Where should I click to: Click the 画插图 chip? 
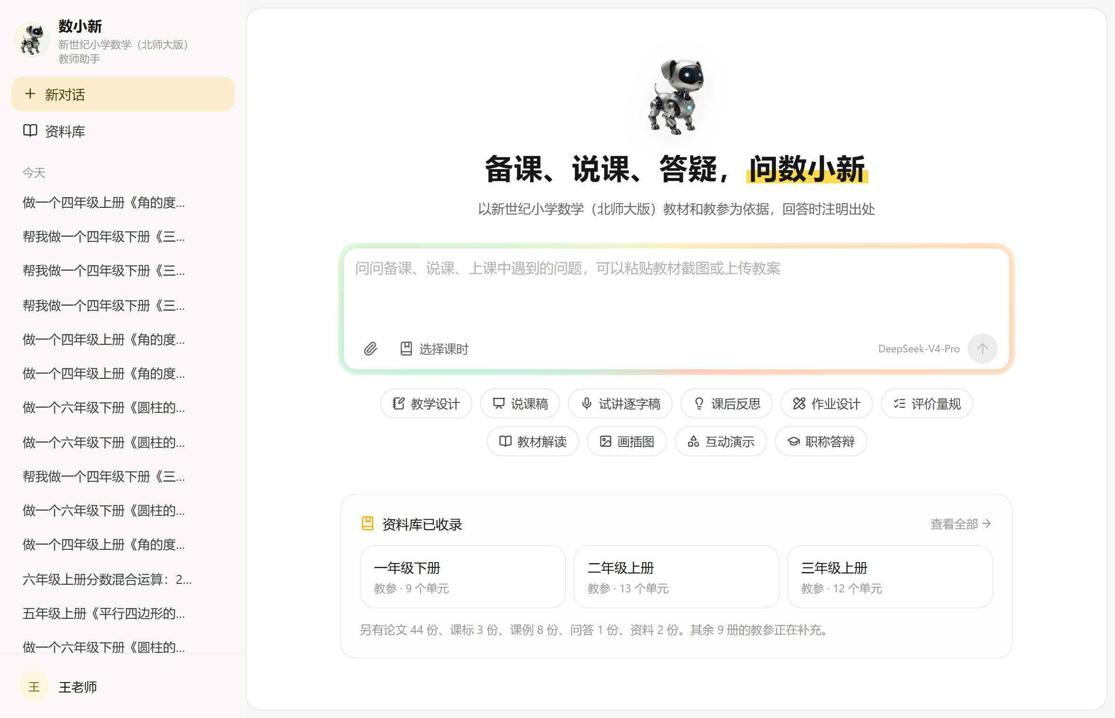[x=626, y=441]
